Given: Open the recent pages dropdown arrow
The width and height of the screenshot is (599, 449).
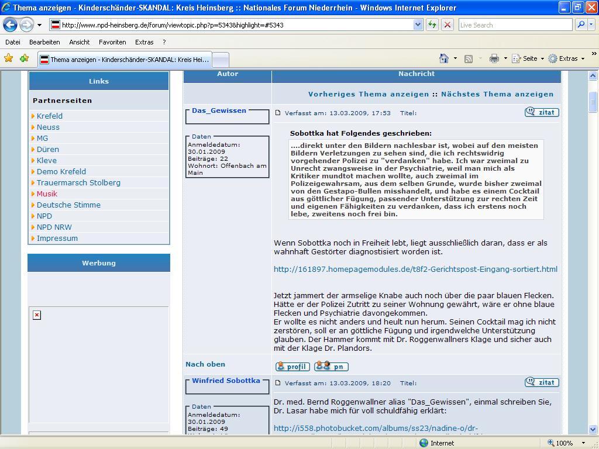Looking at the screenshot, I should pyautogui.click(x=39, y=25).
